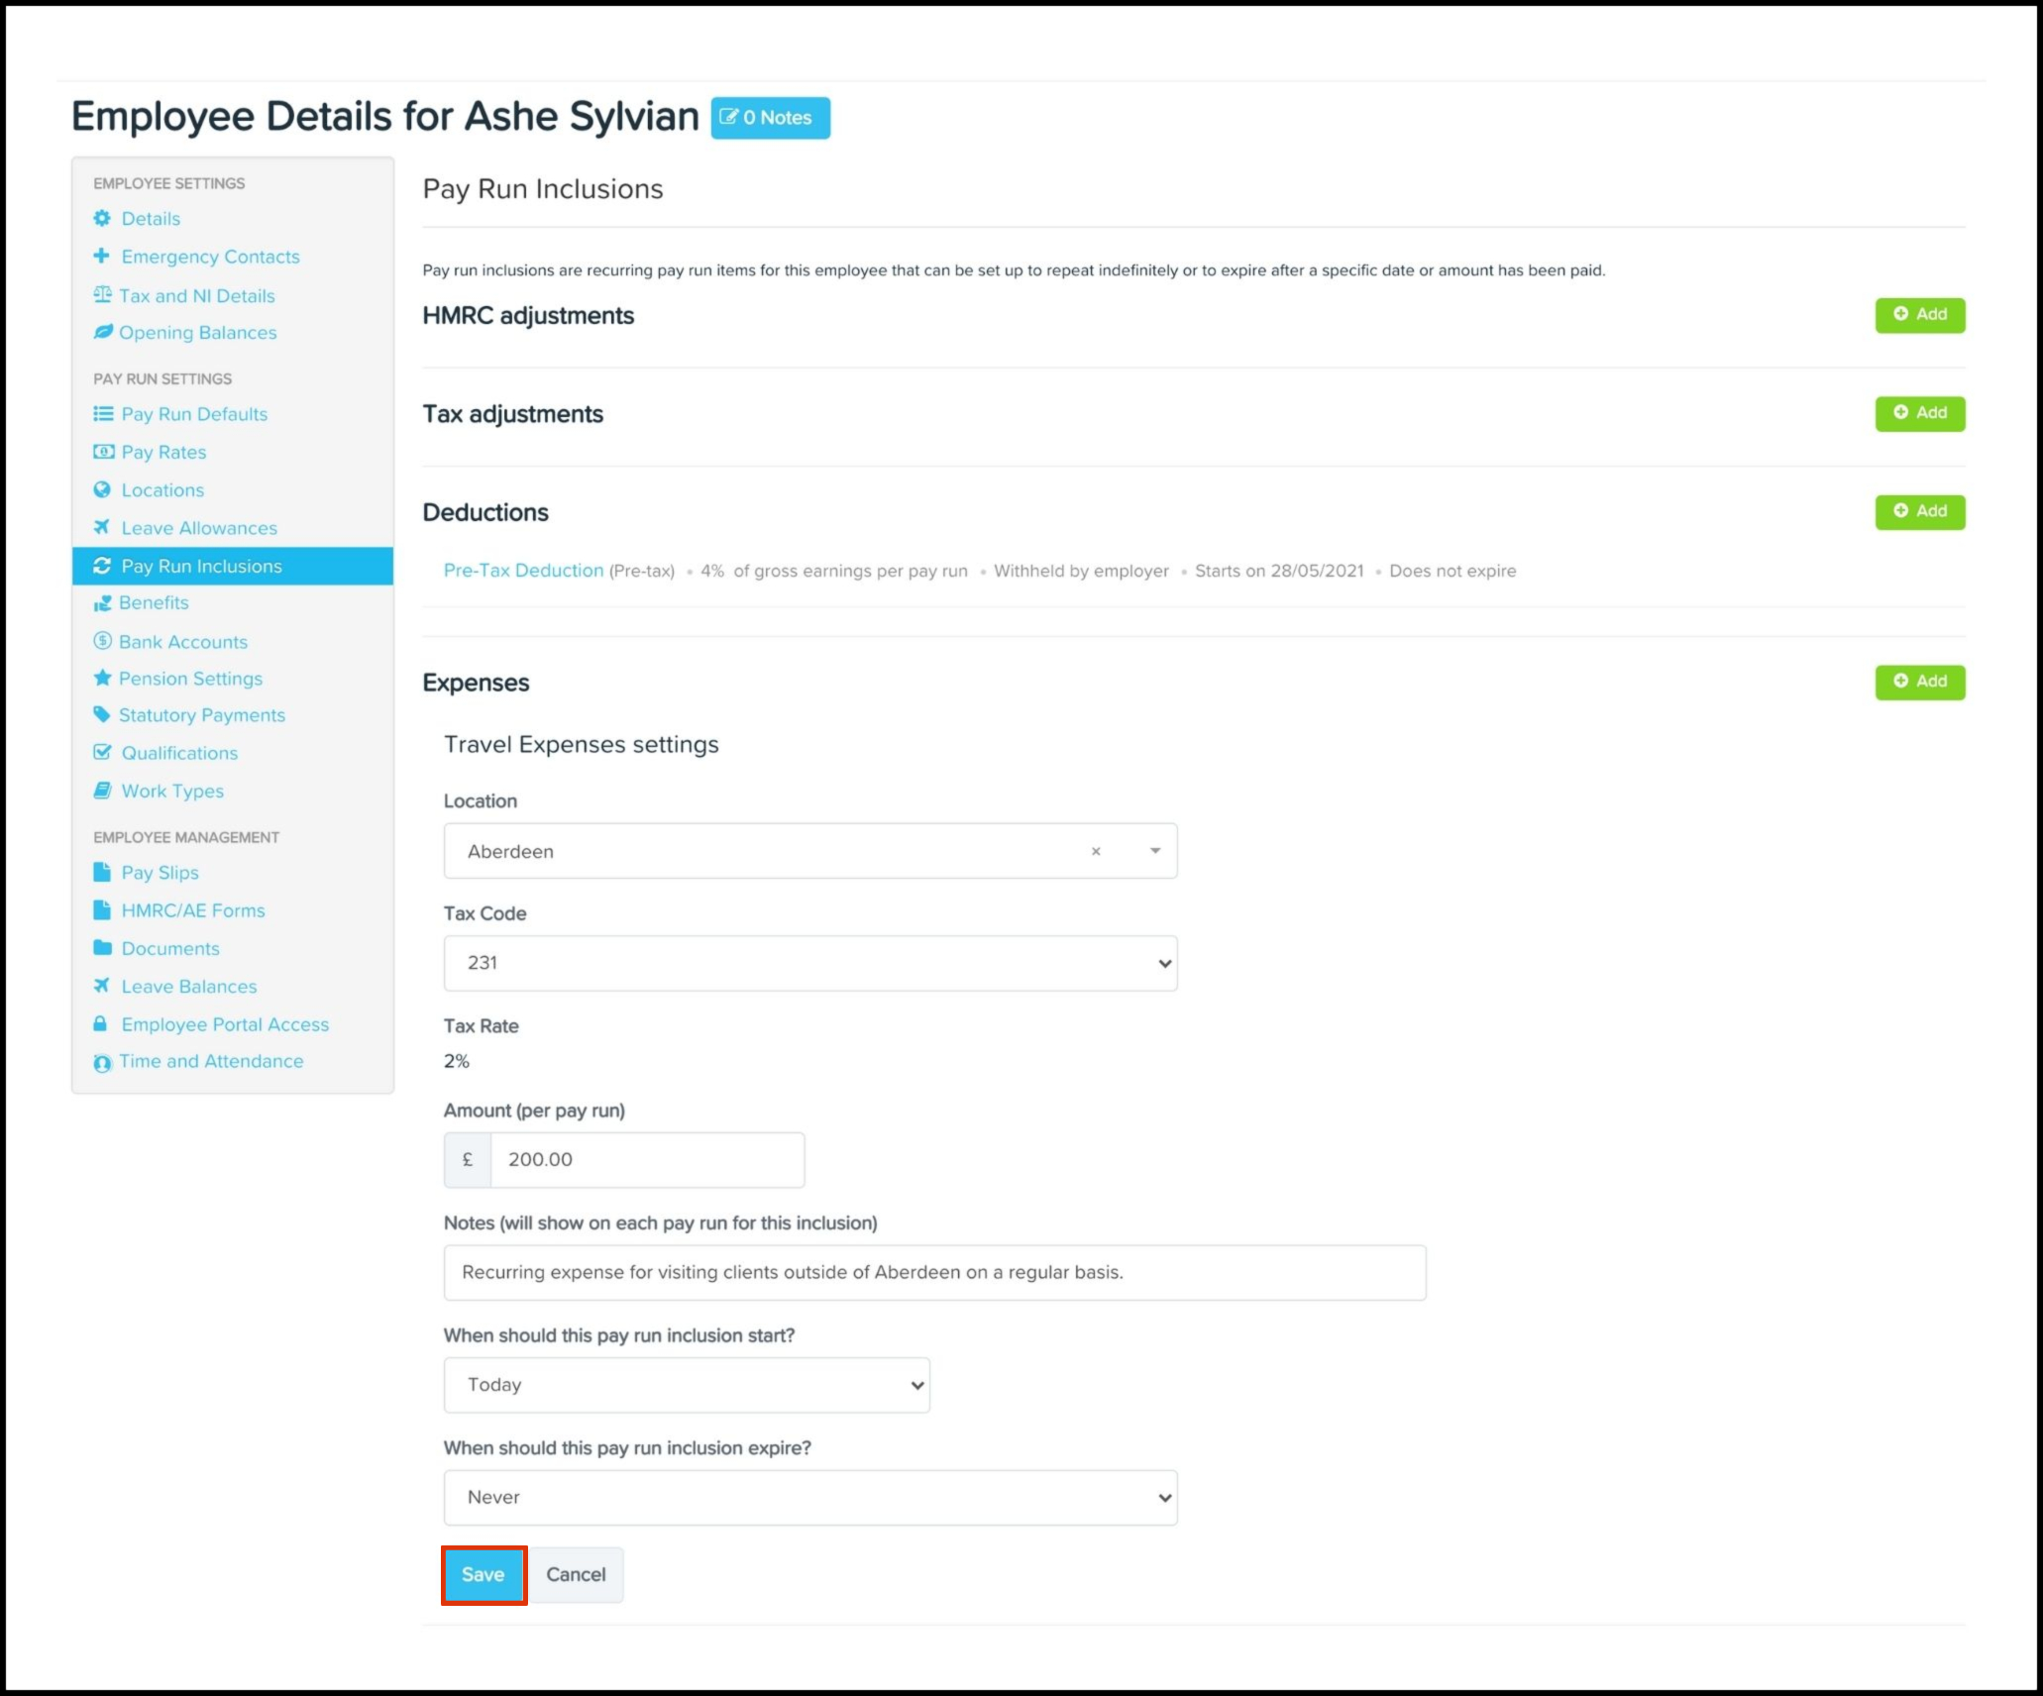
Task: Click the scales icon for Tax and NI Details
Action: [102, 295]
